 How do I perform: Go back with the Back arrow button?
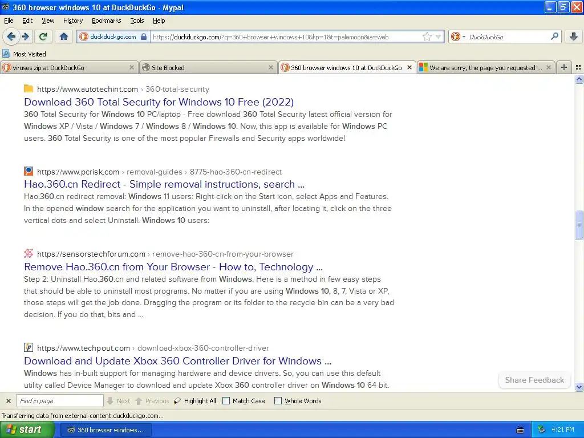coord(11,36)
